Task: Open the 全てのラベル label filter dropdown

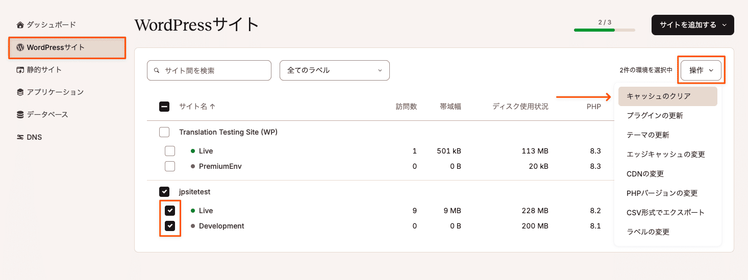Action: tap(334, 70)
